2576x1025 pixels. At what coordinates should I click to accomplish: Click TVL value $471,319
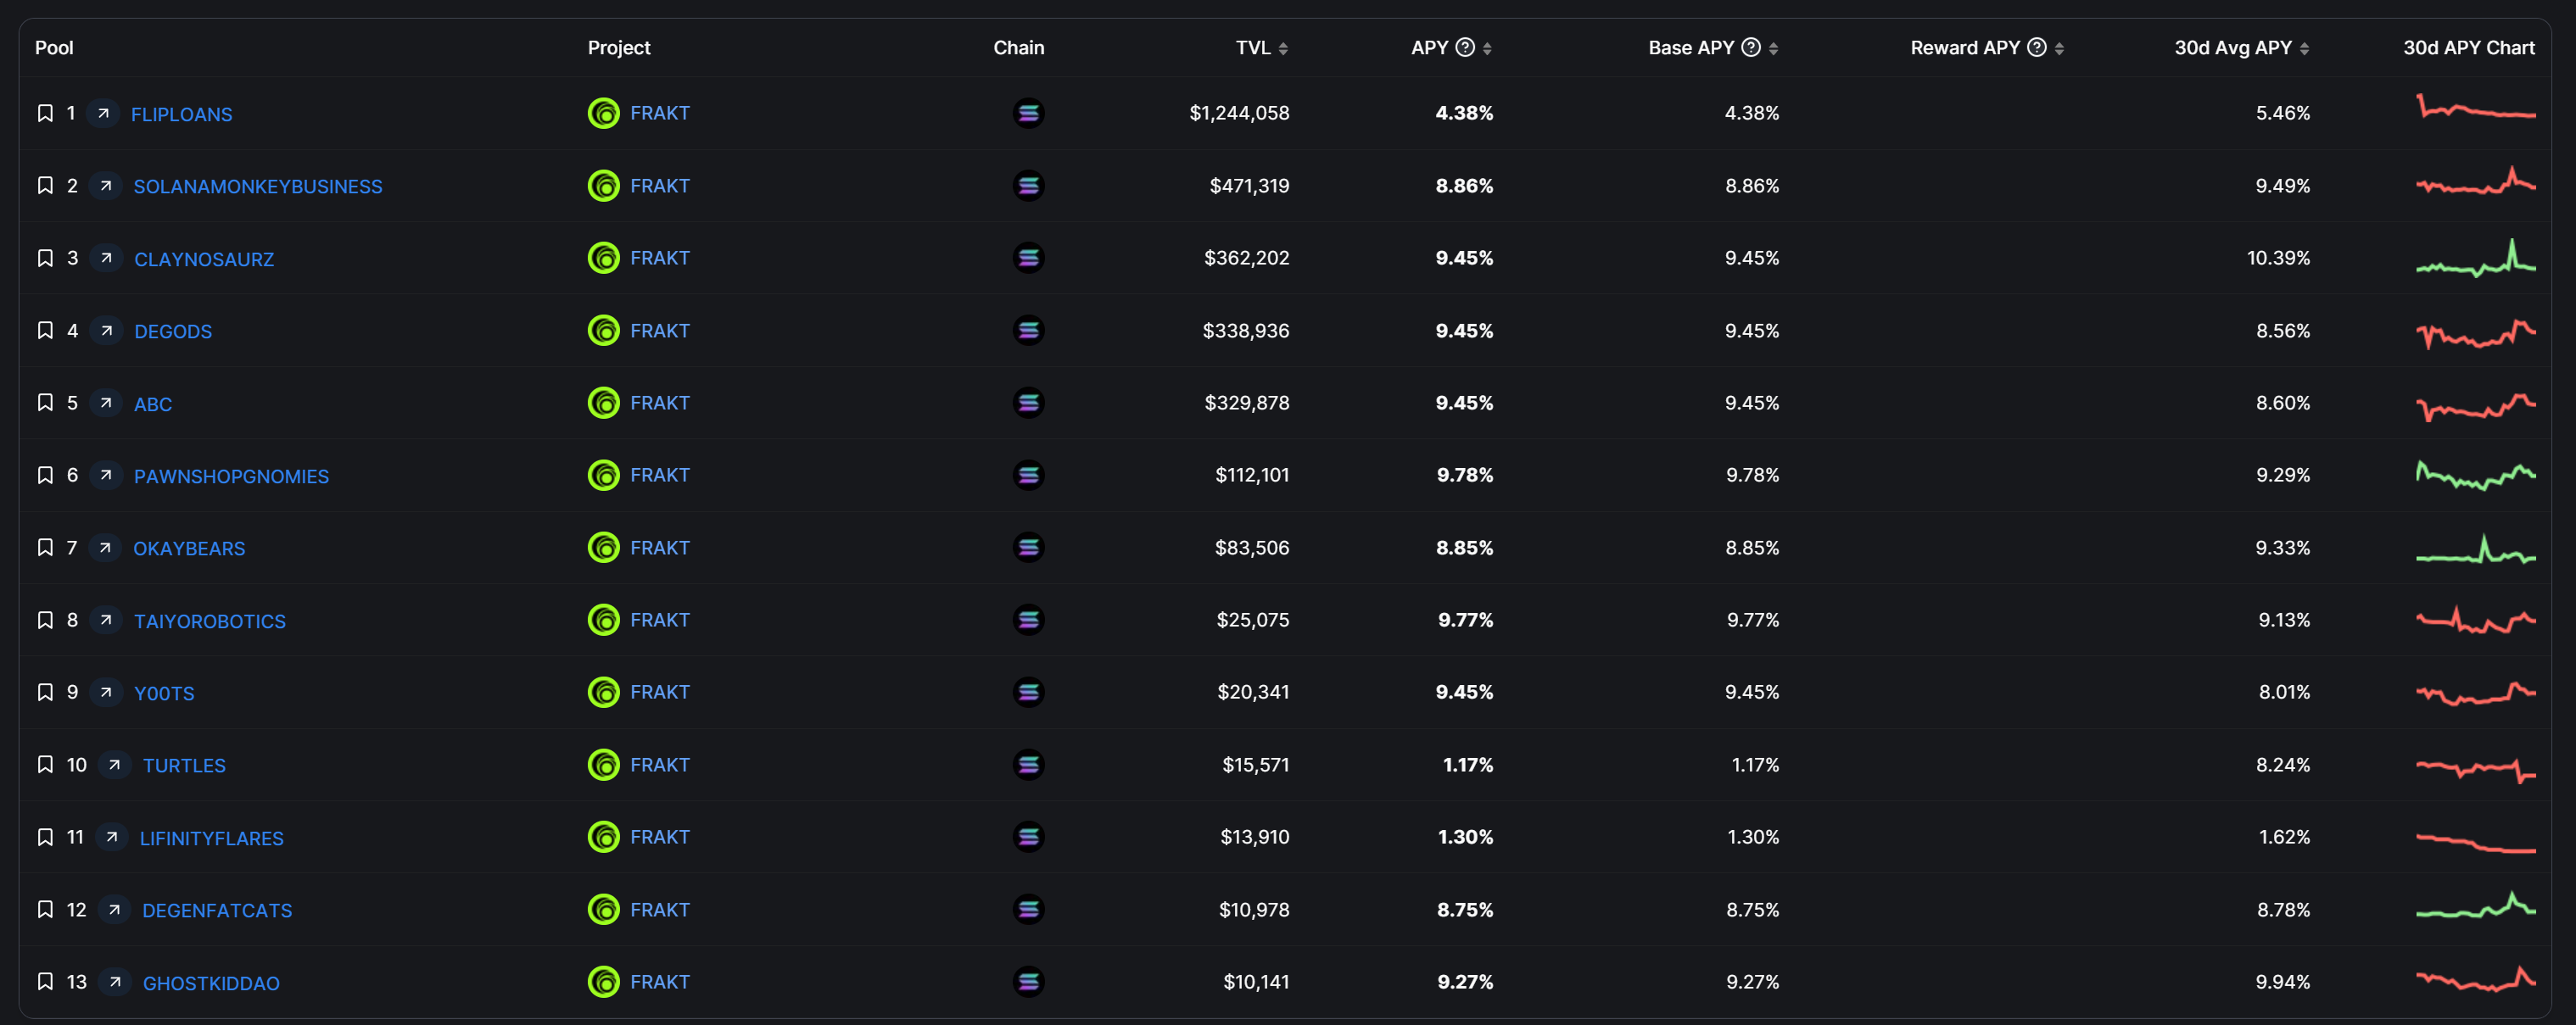[1249, 185]
